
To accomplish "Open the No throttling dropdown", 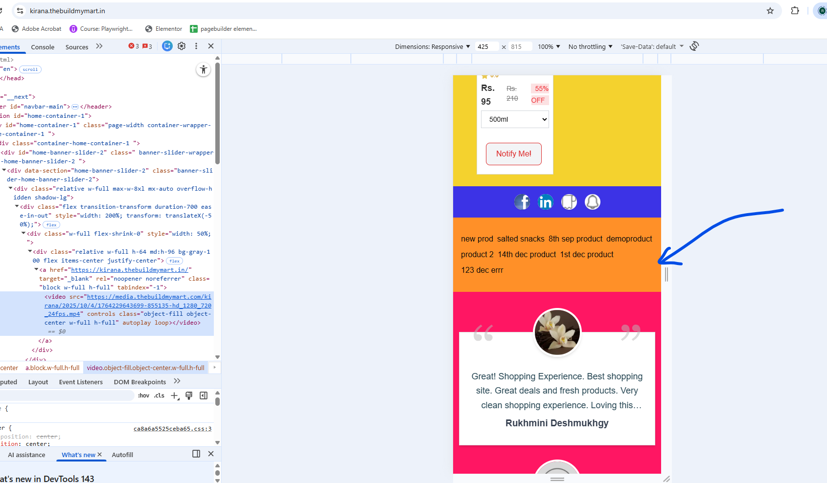I will tap(590, 47).
